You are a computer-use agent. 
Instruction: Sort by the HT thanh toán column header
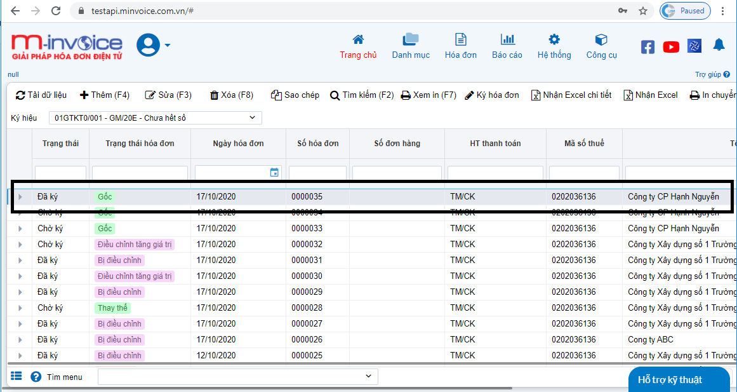[x=495, y=144]
